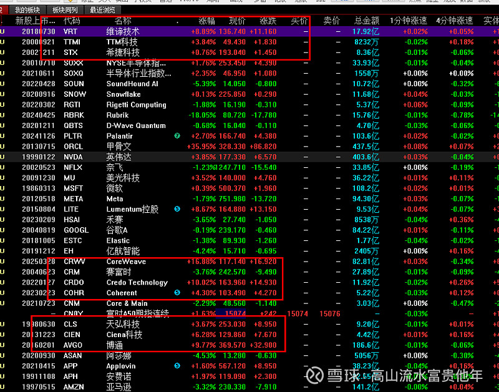
Task: Select the EH 亿航智能 row
Action: (x=249, y=251)
